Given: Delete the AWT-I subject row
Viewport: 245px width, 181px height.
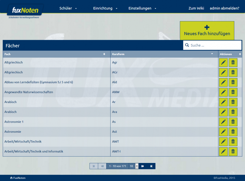Looking at the screenshot, I should [x=233, y=152].
